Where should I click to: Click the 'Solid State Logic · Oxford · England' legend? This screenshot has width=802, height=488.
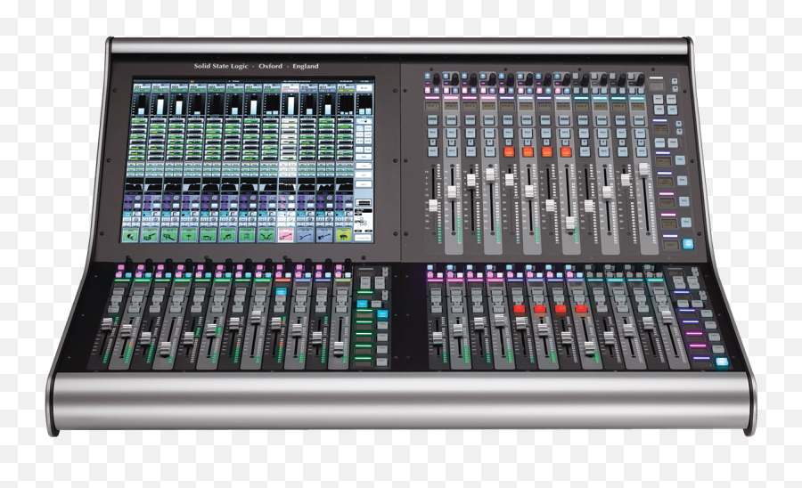pos(256,66)
